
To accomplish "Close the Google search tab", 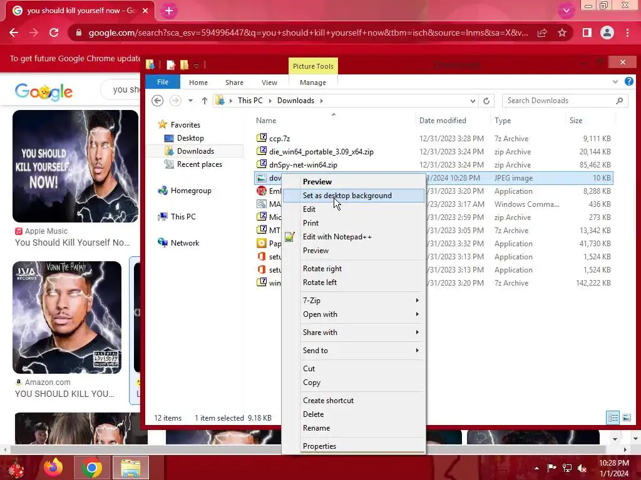I will [x=145, y=11].
